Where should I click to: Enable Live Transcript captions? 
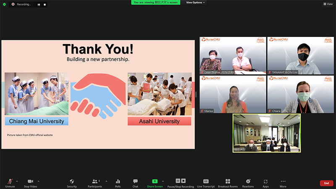(206, 183)
